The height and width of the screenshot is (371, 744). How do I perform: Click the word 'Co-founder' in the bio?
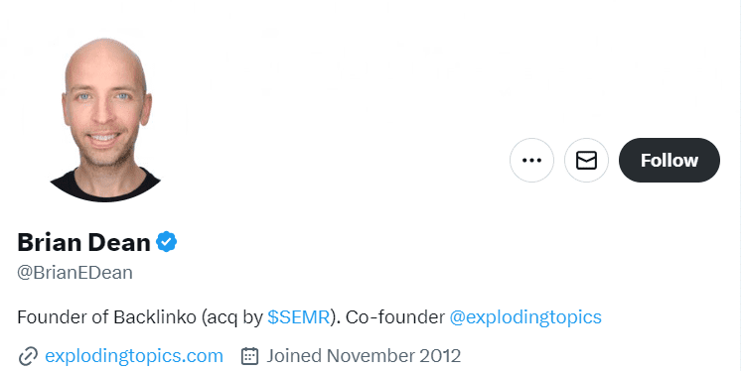pyautogui.click(x=394, y=317)
